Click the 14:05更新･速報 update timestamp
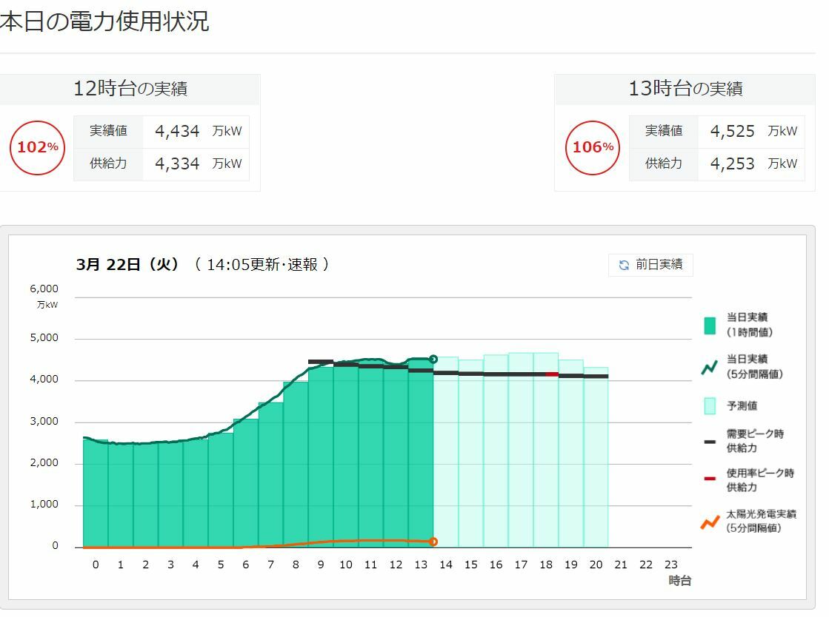Screen dimensions: 829x617 click(262, 264)
